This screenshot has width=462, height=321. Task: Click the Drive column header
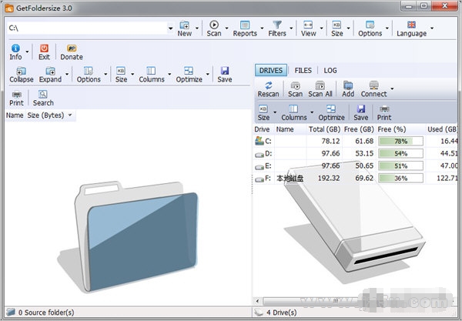(262, 129)
